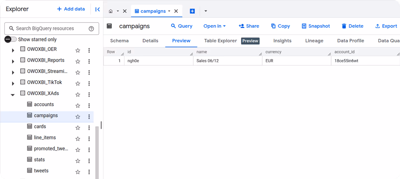400x179 pixels.
Task: Focus the Search BigQuery resources field
Action: point(52,29)
